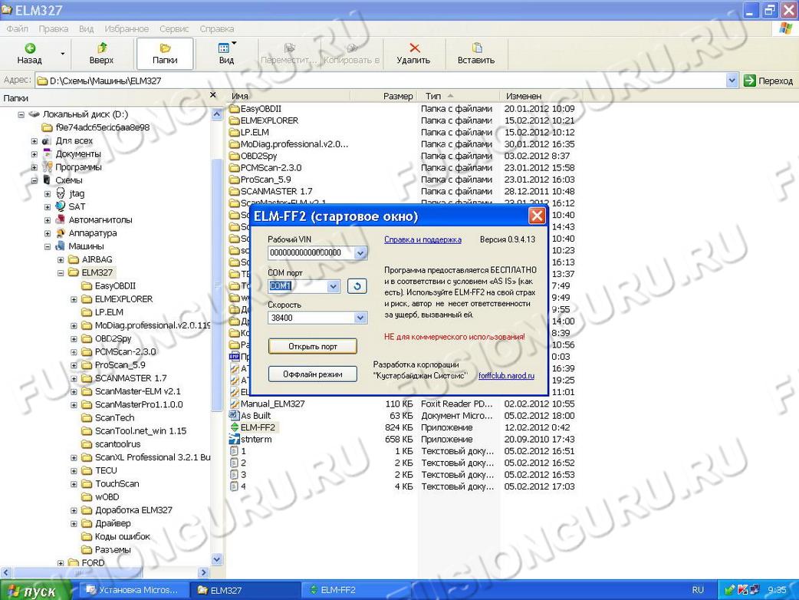Open the address bar dropdown arrow
The image size is (799, 600).
point(732,81)
